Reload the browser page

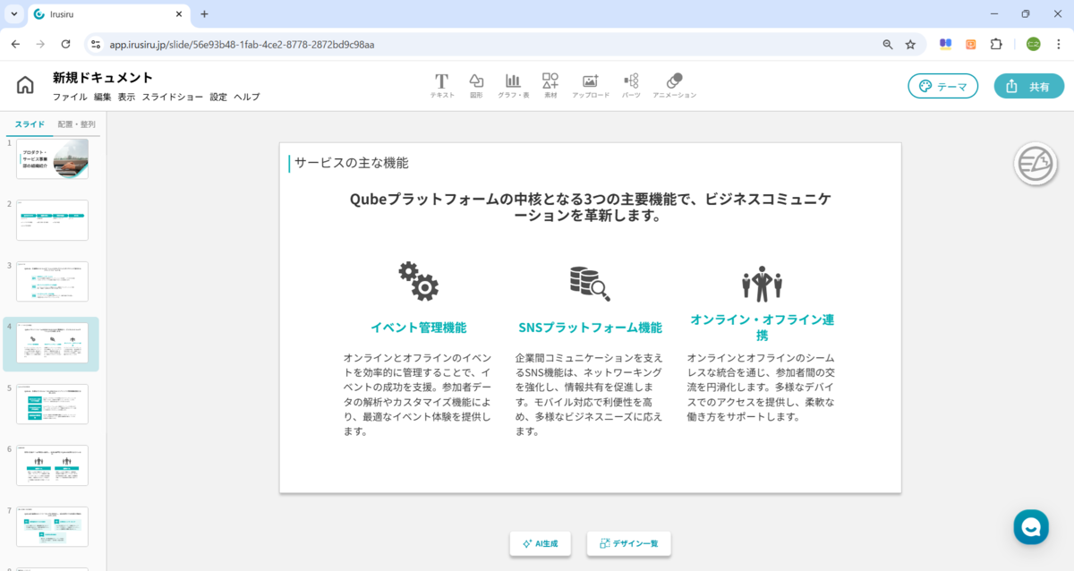tap(65, 44)
